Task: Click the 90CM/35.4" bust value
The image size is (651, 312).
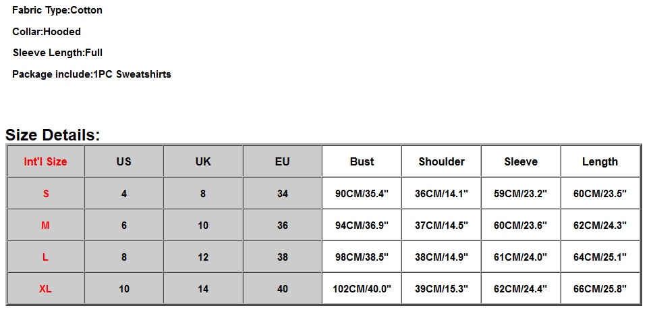Action: [x=362, y=193]
